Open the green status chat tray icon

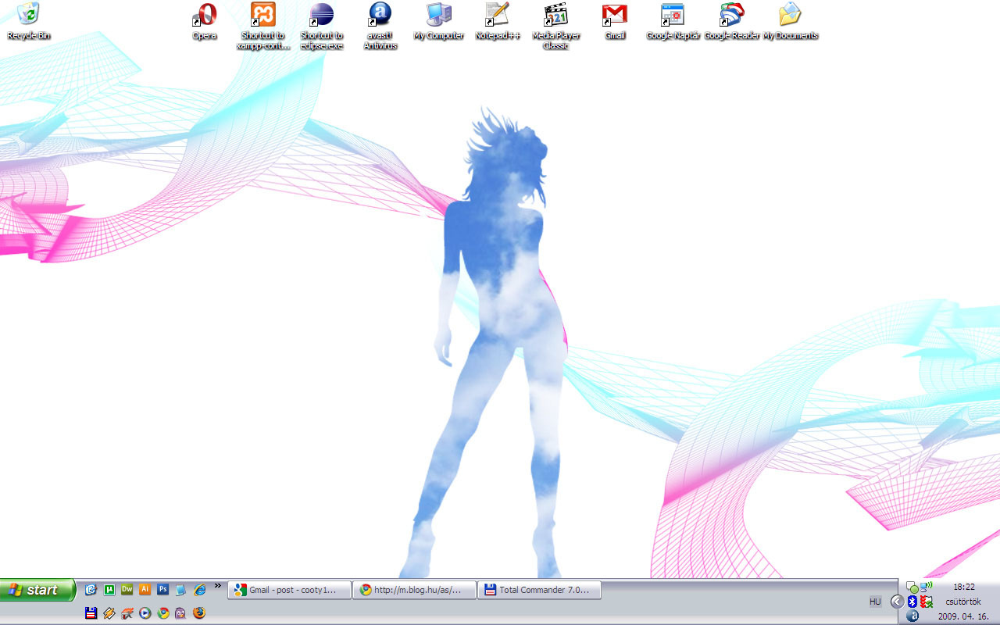[912, 587]
